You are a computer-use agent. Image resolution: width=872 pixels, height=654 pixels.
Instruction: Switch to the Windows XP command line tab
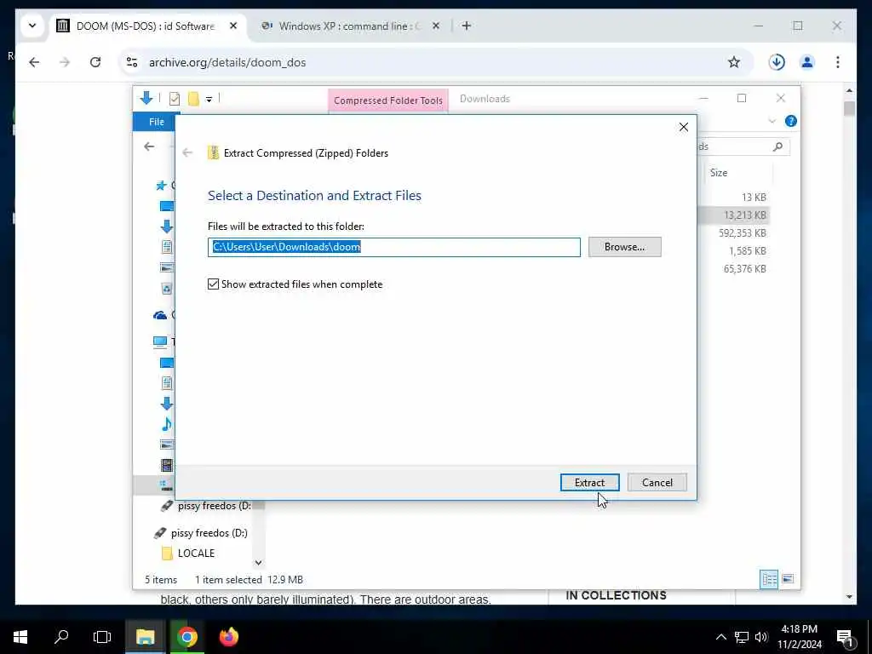pos(349,26)
